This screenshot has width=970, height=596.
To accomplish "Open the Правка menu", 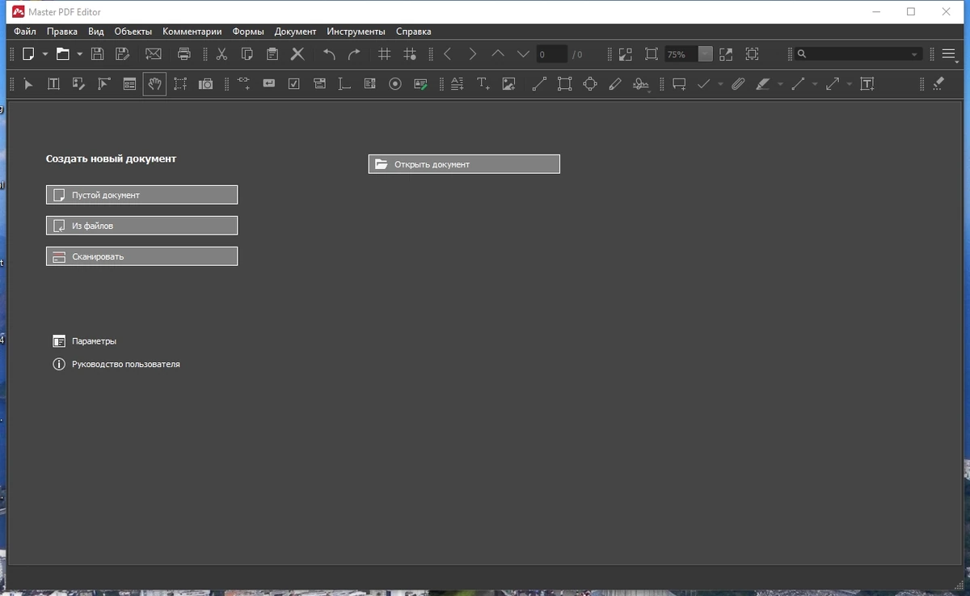I will pos(62,32).
